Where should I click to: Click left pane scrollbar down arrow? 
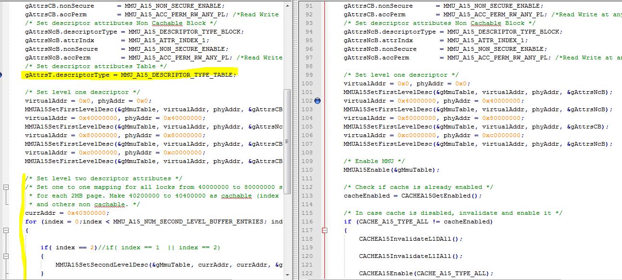pos(288,275)
